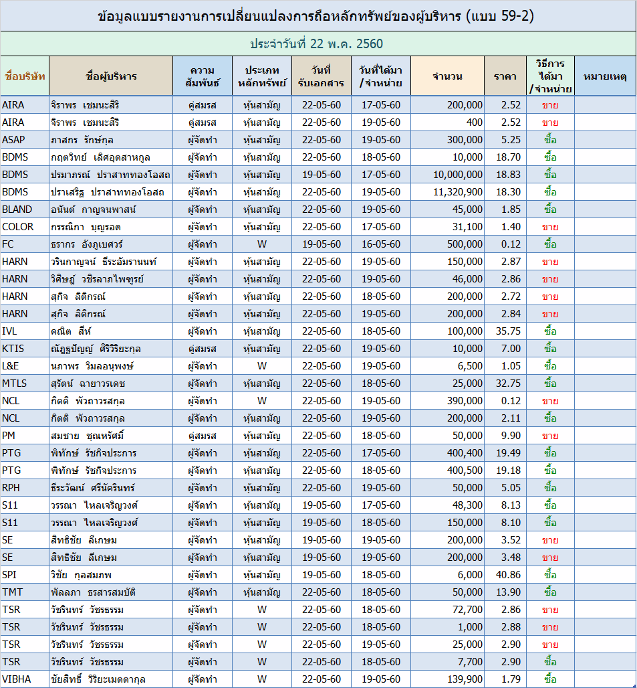Click the price 3.48 in SE row
This screenshot has height=688, width=637.
click(x=511, y=557)
